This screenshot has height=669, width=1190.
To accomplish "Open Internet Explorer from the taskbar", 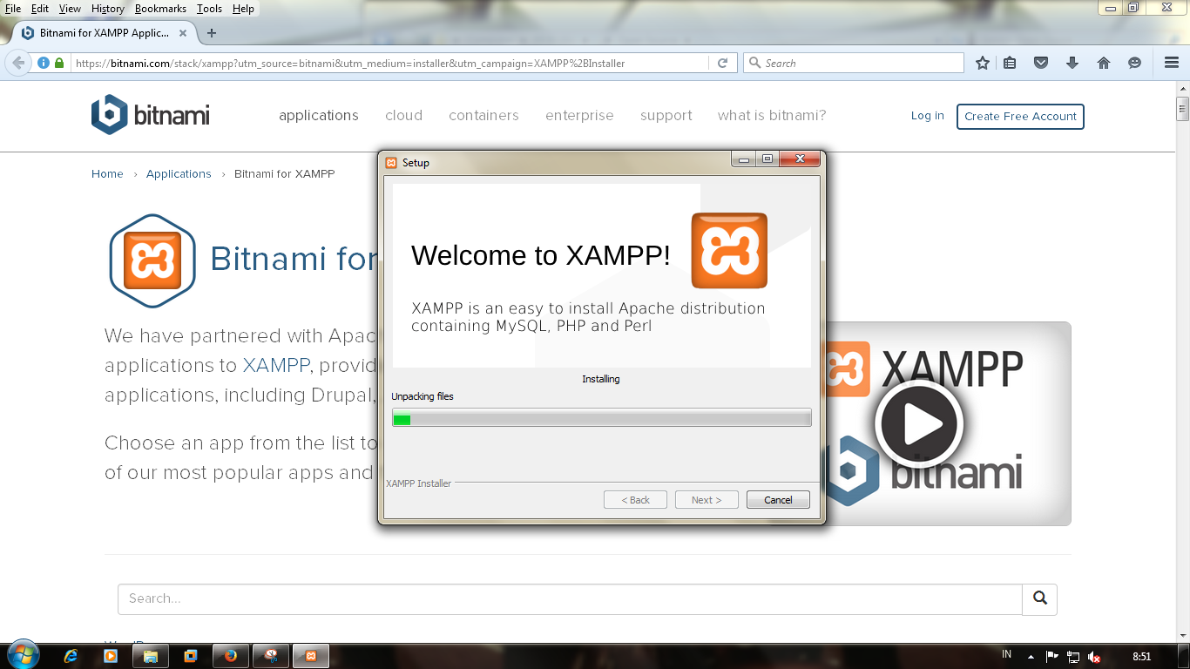I will [x=69, y=655].
